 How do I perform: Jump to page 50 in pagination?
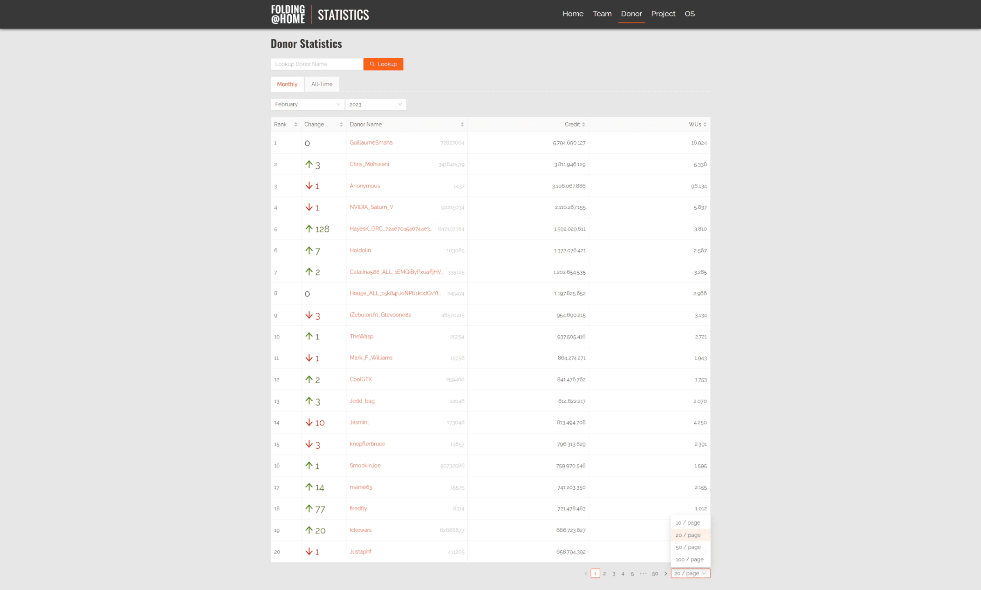click(655, 574)
